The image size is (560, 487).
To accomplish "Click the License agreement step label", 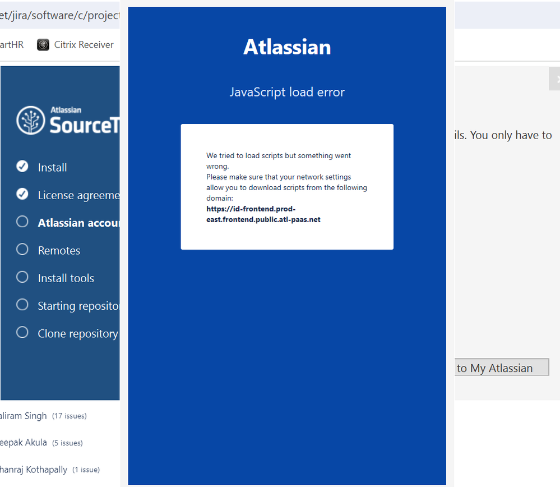I will pos(78,195).
